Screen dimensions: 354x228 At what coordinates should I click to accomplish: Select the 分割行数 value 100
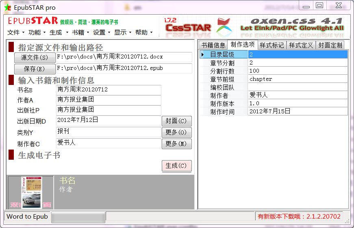(298, 71)
